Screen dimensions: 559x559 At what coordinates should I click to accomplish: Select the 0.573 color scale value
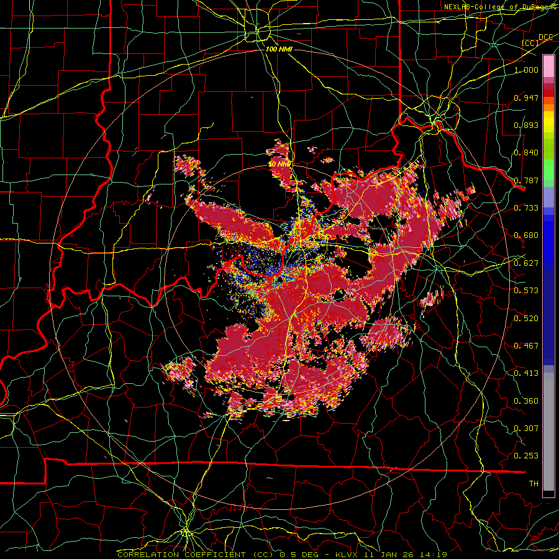pyautogui.click(x=526, y=291)
